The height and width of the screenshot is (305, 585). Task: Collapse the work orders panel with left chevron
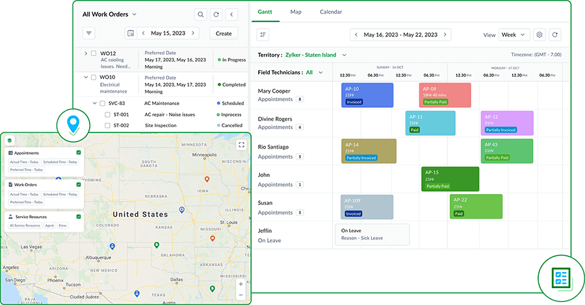point(231,14)
